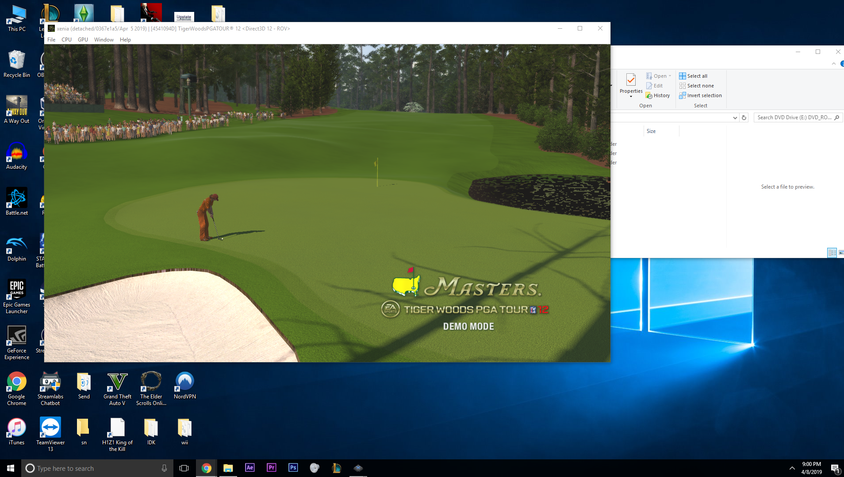844x477 pixels.
Task: Open the taskbar clock and date
Action: 811,468
